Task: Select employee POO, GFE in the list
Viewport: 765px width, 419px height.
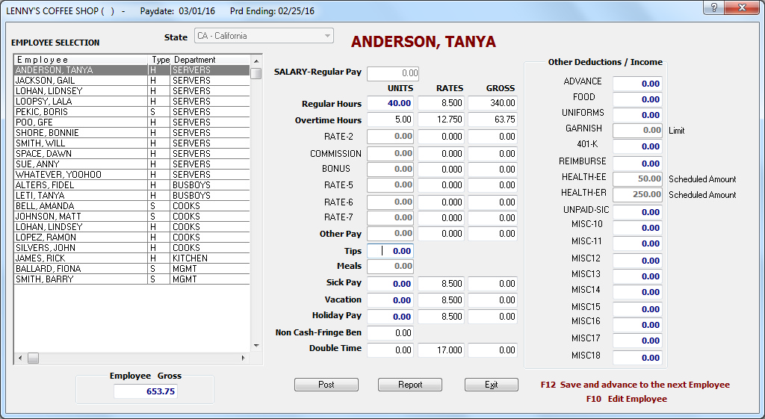Action: 131,122
